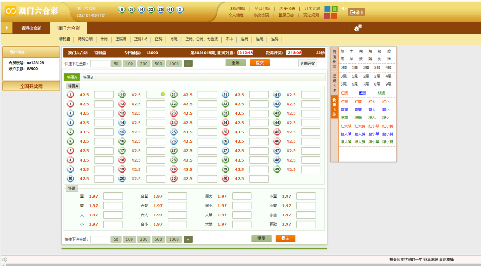
Task: Click the top 快捷下注金额 input field
Action: [x=100, y=64]
